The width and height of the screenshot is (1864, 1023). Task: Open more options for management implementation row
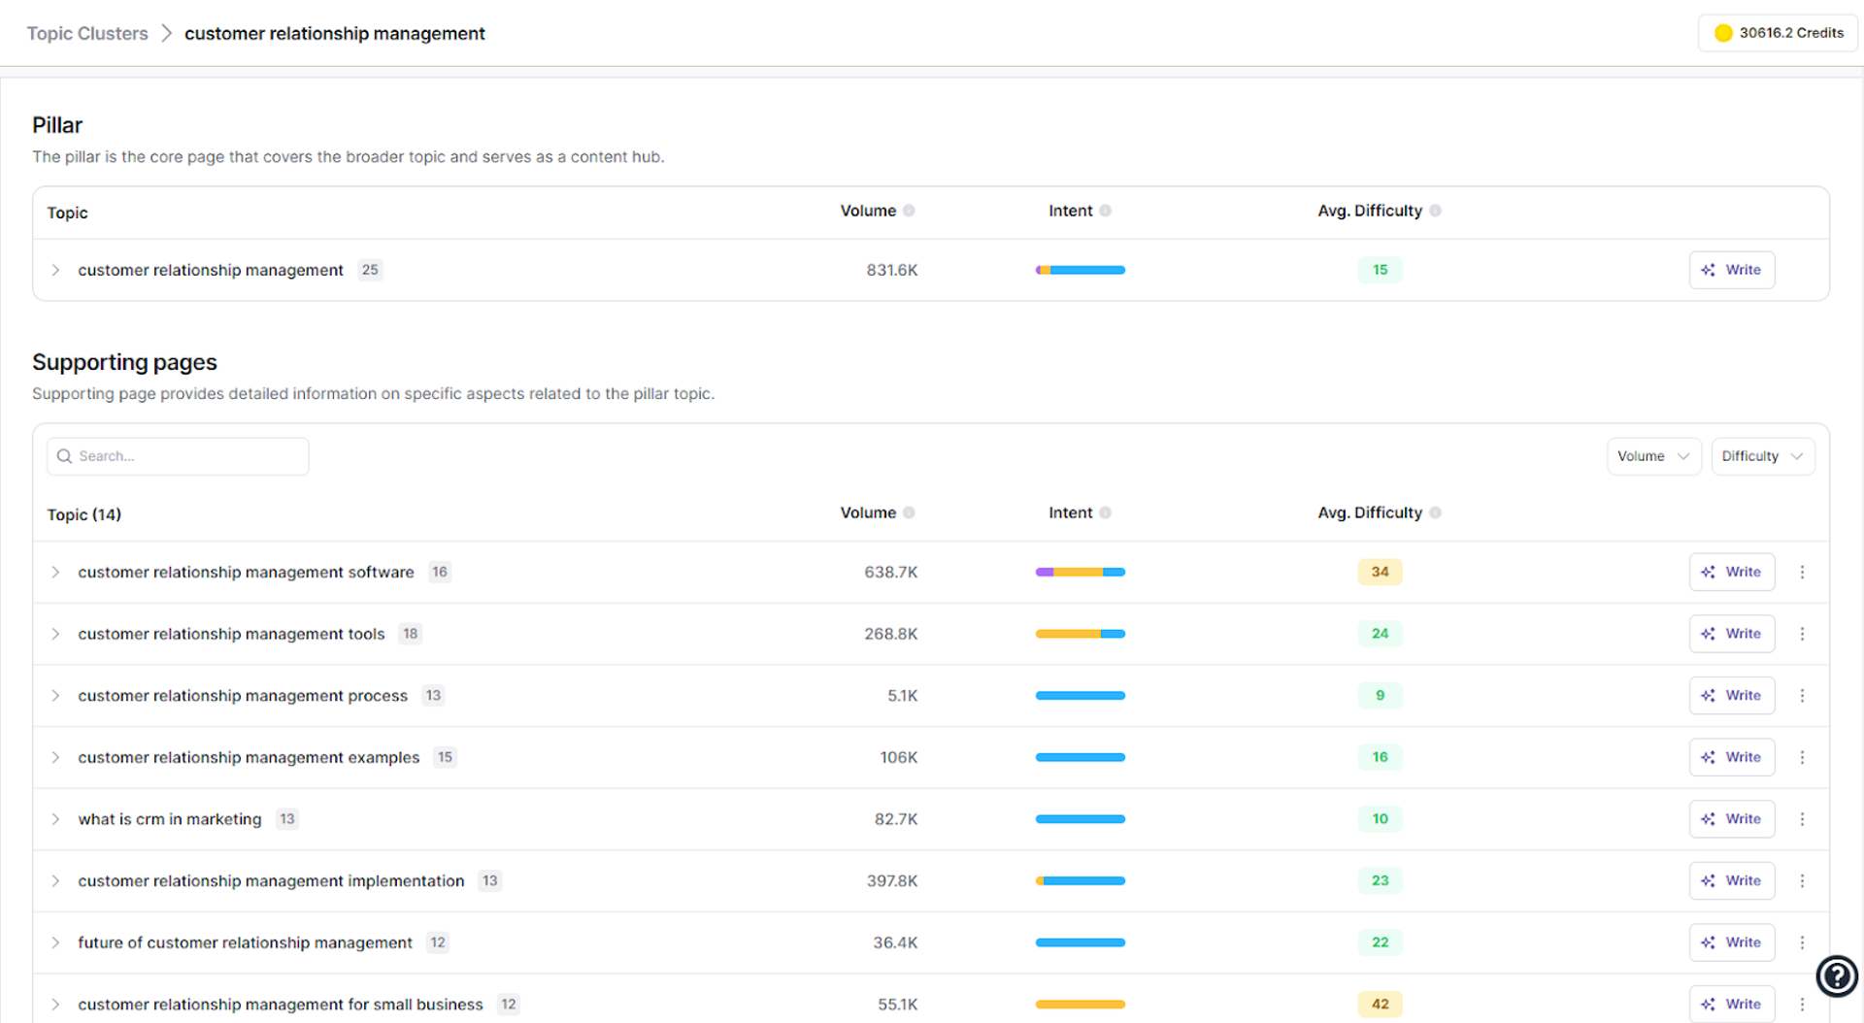(x=1802, y=881)
